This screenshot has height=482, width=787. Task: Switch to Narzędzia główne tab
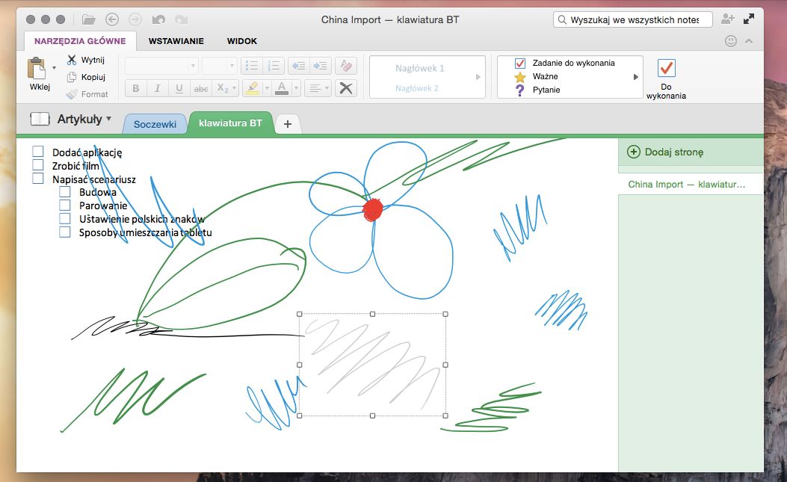80,41
